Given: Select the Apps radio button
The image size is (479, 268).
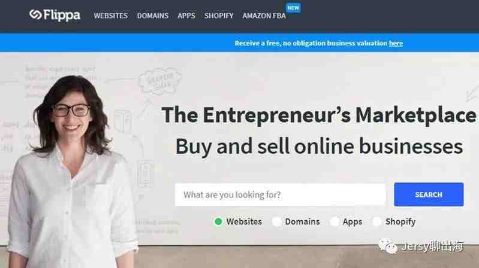Looking at the screenshot, I should click(335, 221).
